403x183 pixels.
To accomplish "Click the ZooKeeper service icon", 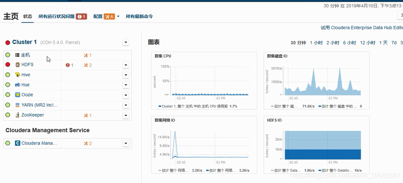I will point(17,115).
